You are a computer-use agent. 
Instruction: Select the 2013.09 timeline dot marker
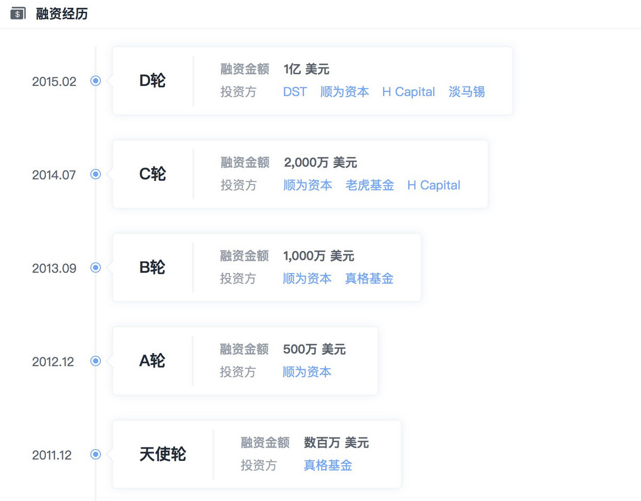(x=96, y=268)
